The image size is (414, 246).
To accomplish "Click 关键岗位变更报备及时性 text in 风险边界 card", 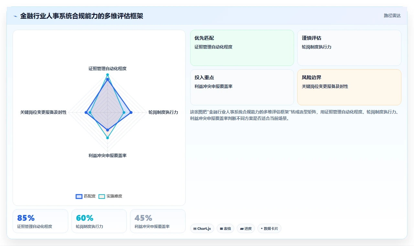I will [325, 86].
